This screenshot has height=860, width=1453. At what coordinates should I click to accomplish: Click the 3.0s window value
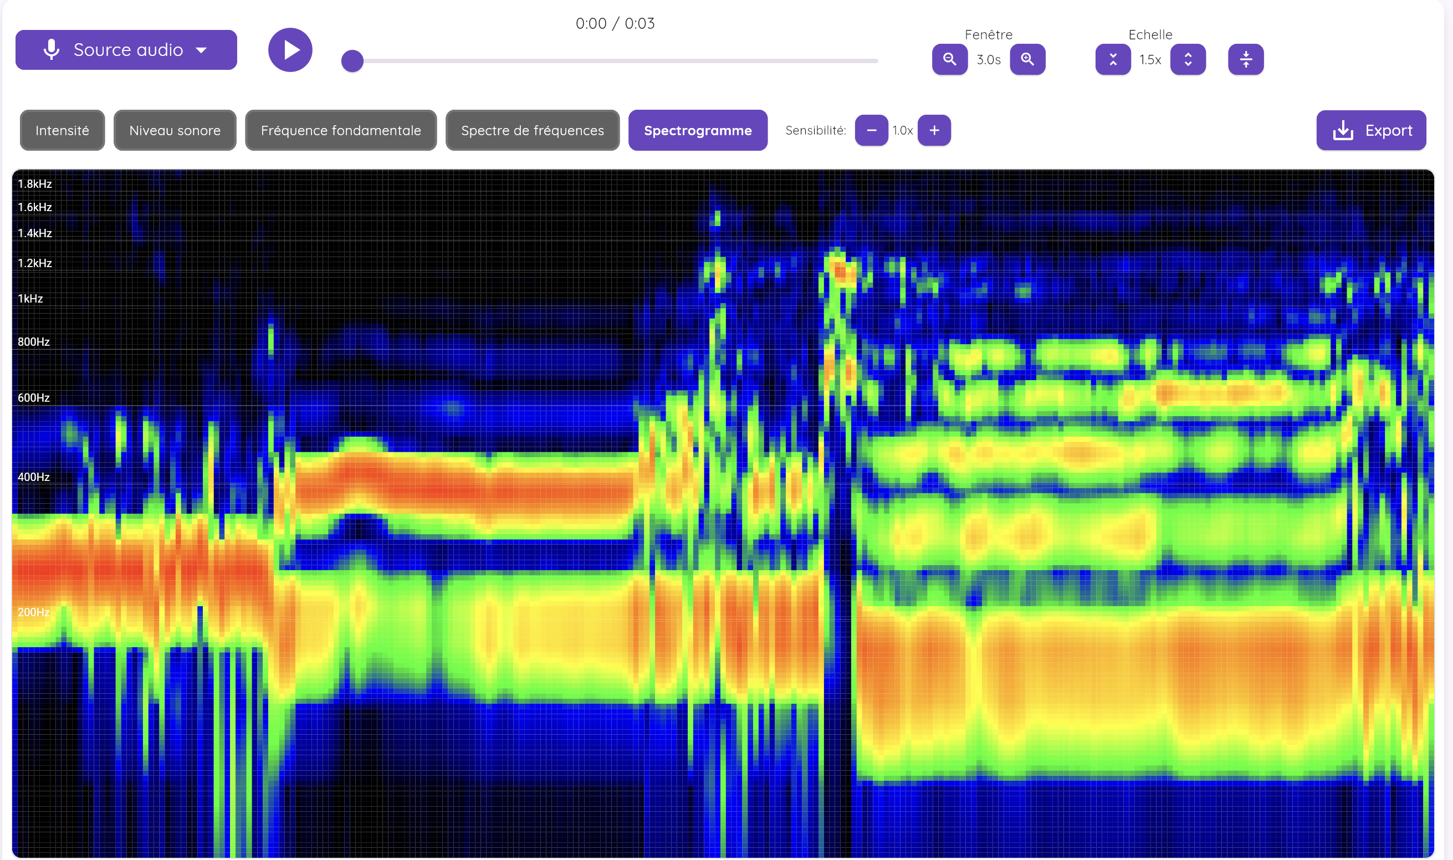(988, 60)
